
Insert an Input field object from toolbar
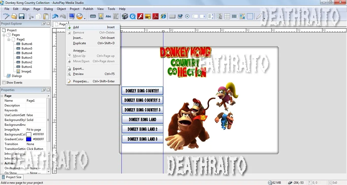click(195, 17)
